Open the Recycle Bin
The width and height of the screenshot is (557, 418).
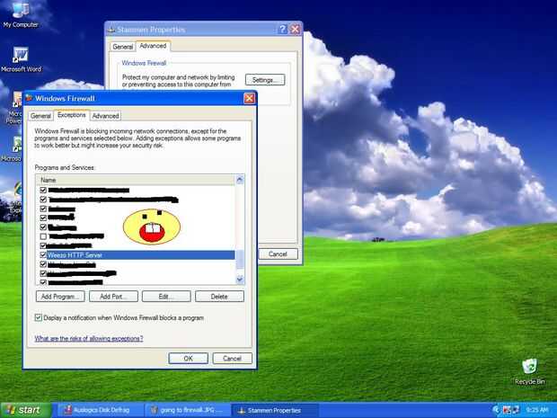[529, 372]
